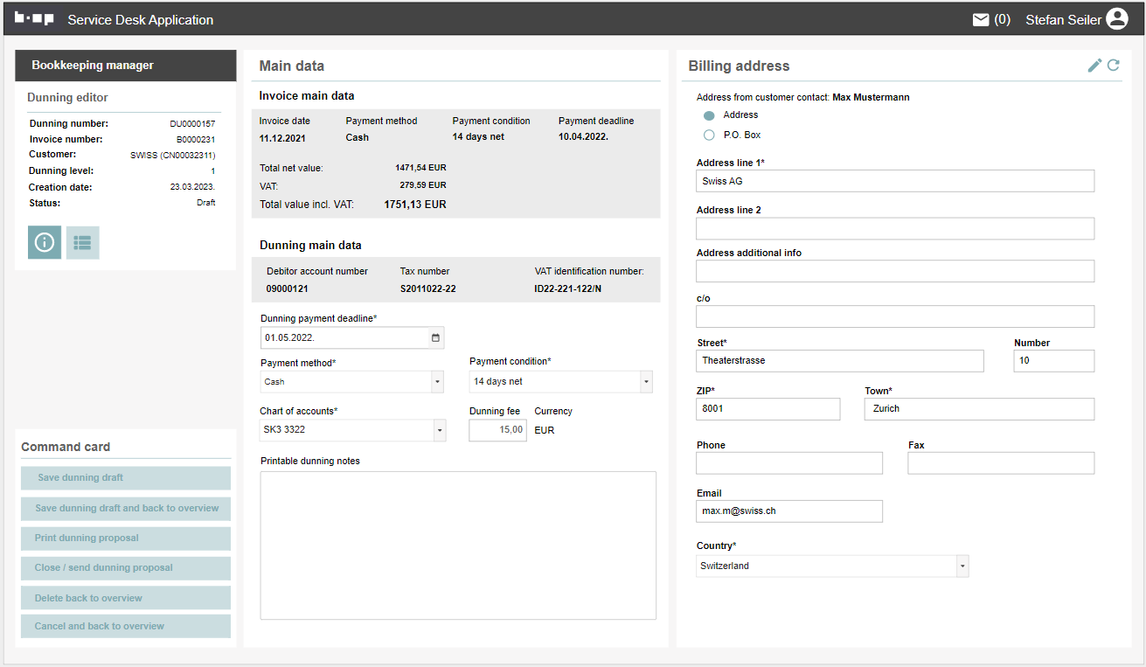1146x667 pixels.
Task: Click the Printable dunning notes text area
Action: coord(458,545)
